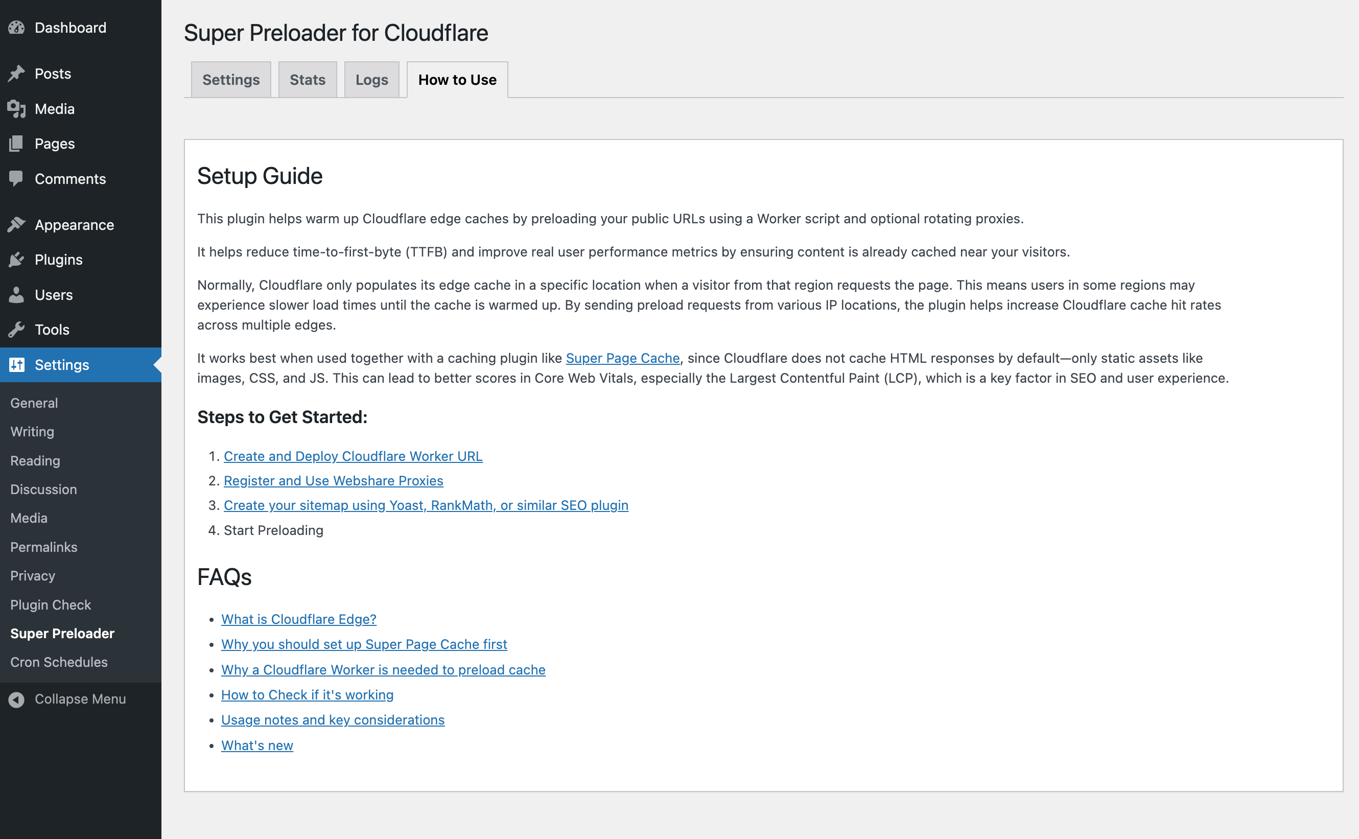Switch to the Stats tab
The image size is (1359, 839).
coord(307,80)
